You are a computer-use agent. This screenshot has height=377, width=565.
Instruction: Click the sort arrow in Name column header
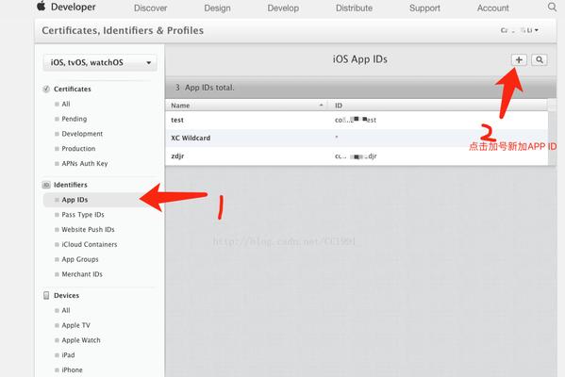click(321, 106)
